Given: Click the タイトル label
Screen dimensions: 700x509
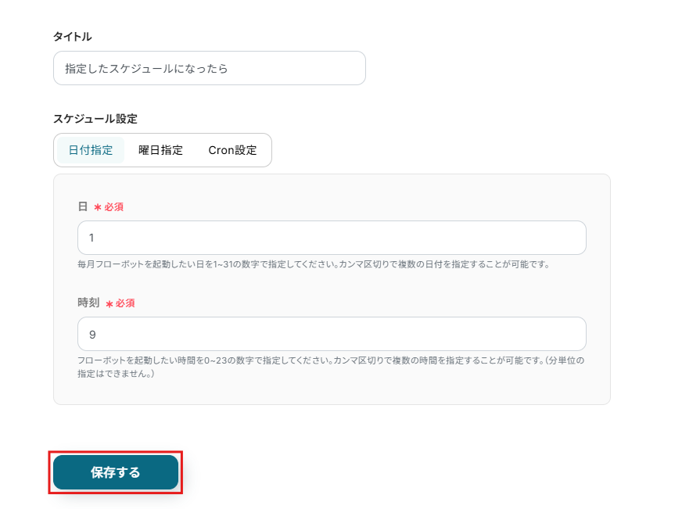Looking at the screenshot, I should [x=72, y=37].
